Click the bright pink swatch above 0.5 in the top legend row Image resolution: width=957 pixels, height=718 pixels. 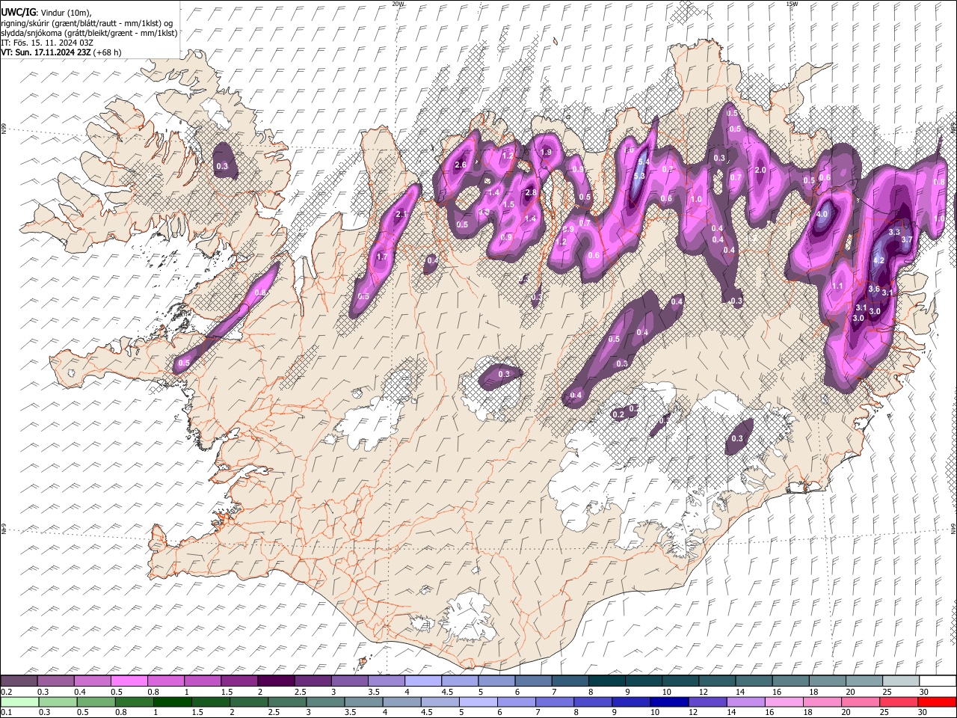(129, 681)
